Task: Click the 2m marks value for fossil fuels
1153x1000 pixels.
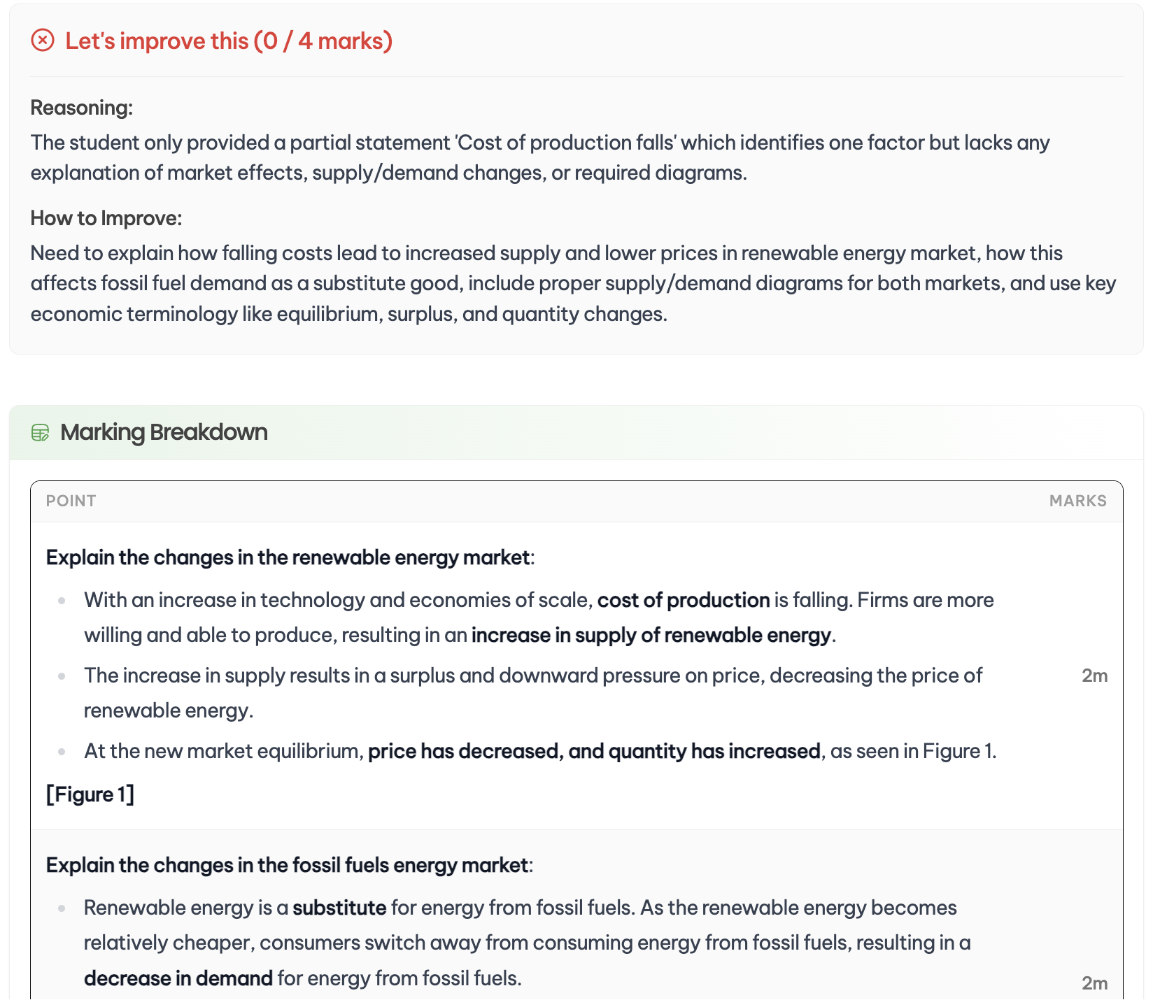Action: pyautogui.click(x=1094, y=982)
